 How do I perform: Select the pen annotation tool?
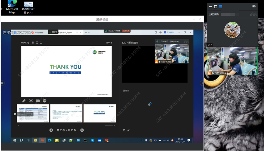(24, 101)
